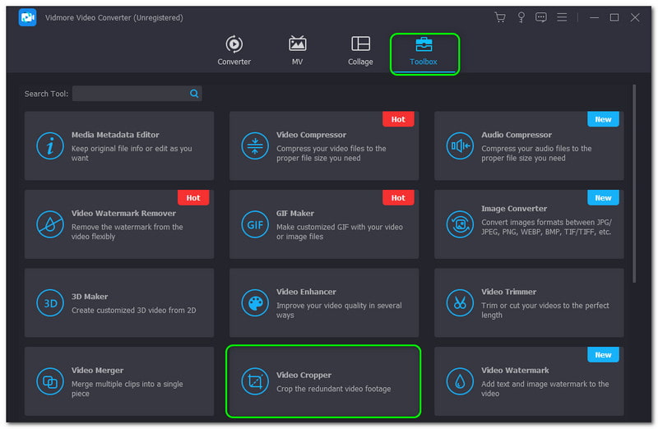658x429 pixels.
Task: Click the Image Converter icon
Action: coord(460,224)
